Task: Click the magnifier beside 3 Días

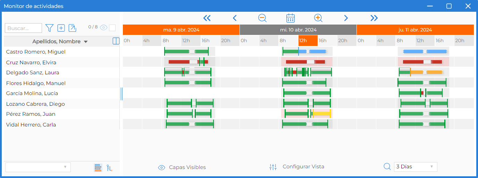Action: click(387, 167)
